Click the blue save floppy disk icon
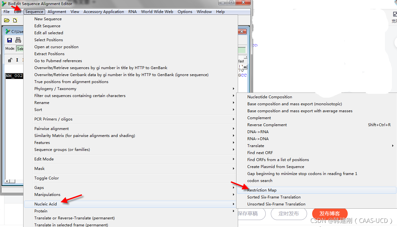397x227 pixels. tap(10, 40)
